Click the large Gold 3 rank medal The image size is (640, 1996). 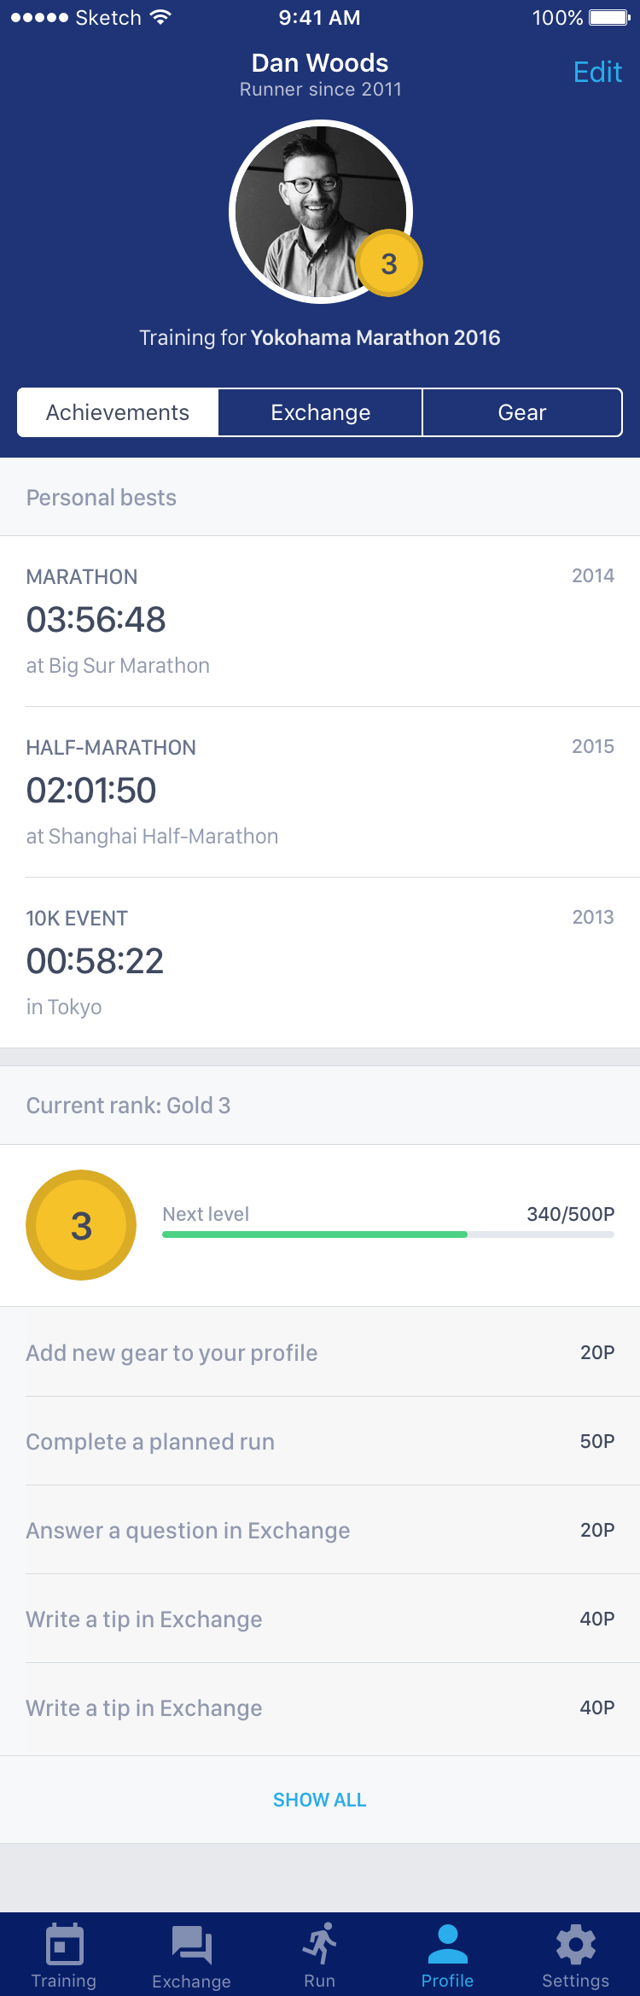(x=81, y=1225)
